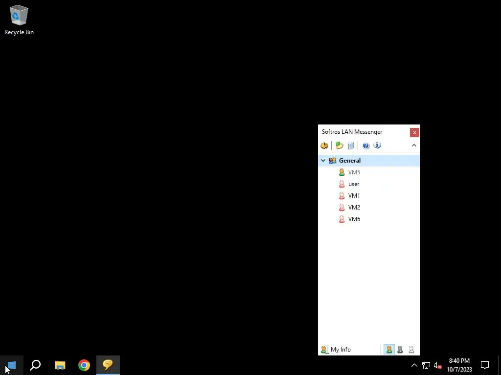Screen dimensions: 501x375
Task: Open taskbar Search magnifier
Action: point(35,365)
